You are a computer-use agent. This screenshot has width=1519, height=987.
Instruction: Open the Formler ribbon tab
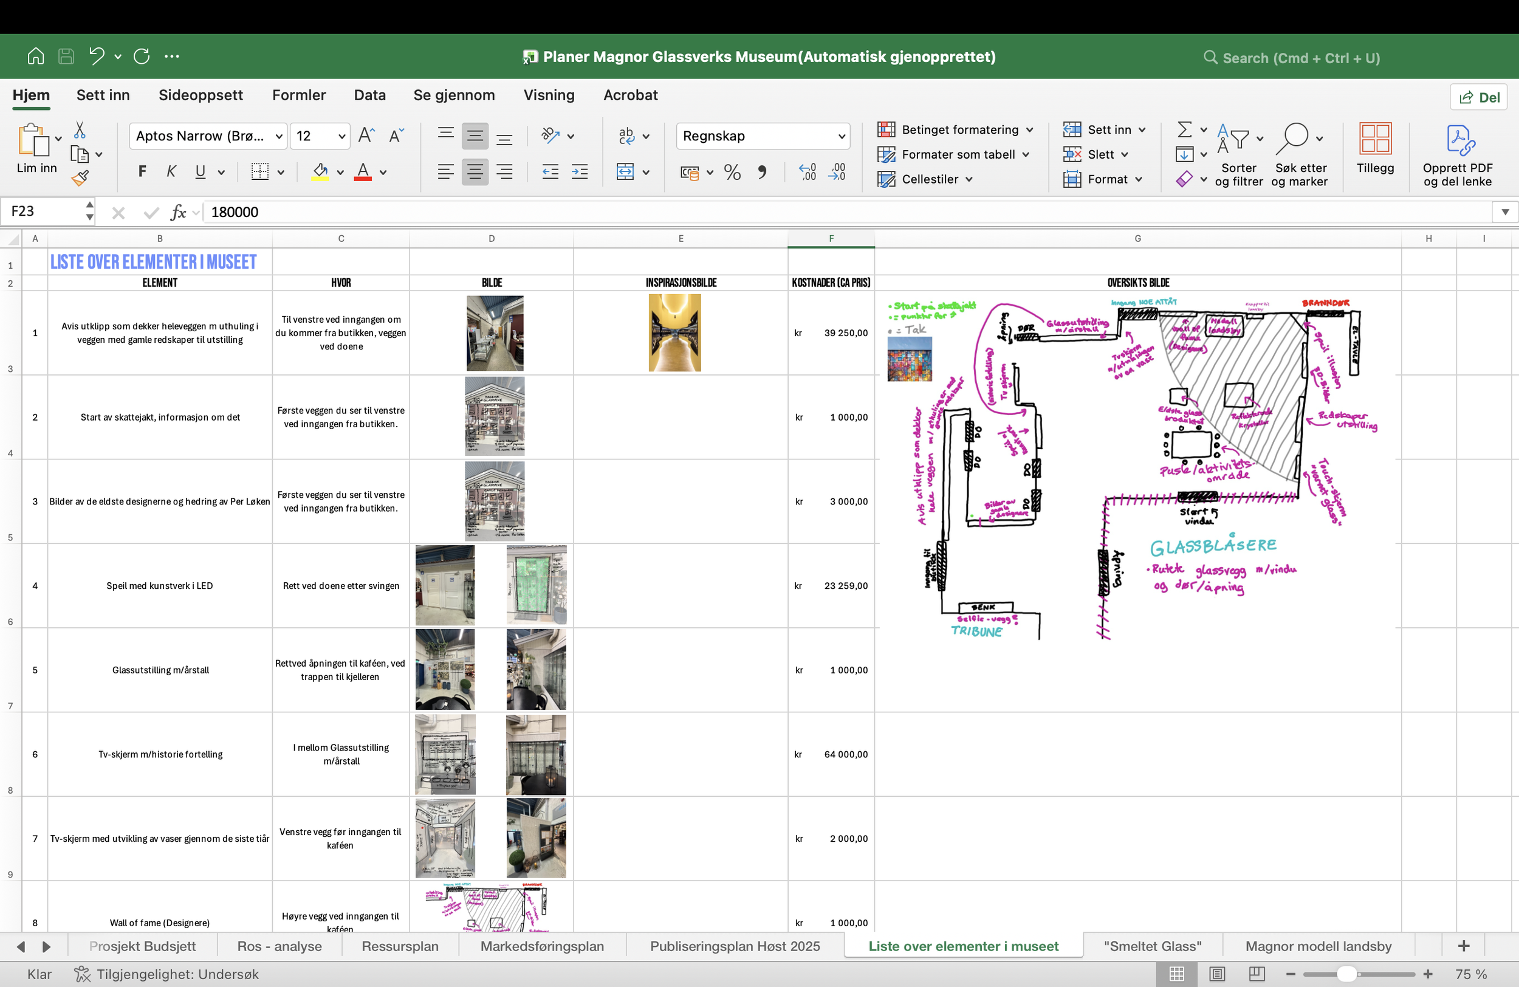[298, 95]
